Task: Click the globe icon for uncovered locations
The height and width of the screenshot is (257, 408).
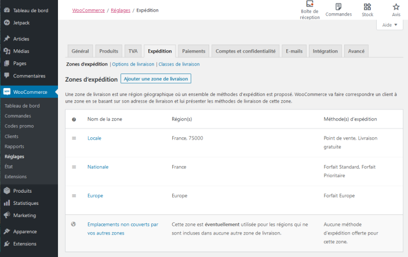Action: 74,224
